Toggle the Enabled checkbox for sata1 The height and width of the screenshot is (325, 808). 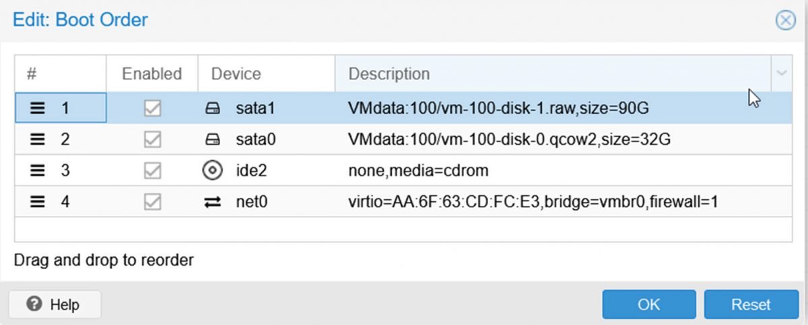coord(152,108)
